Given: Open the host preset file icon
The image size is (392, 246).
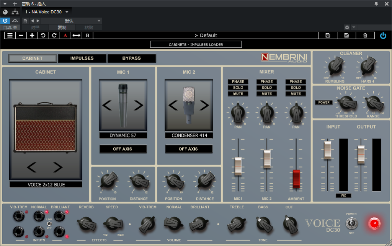Looking at the screenshot, I should pyautogui.click(x=25, y=21).
